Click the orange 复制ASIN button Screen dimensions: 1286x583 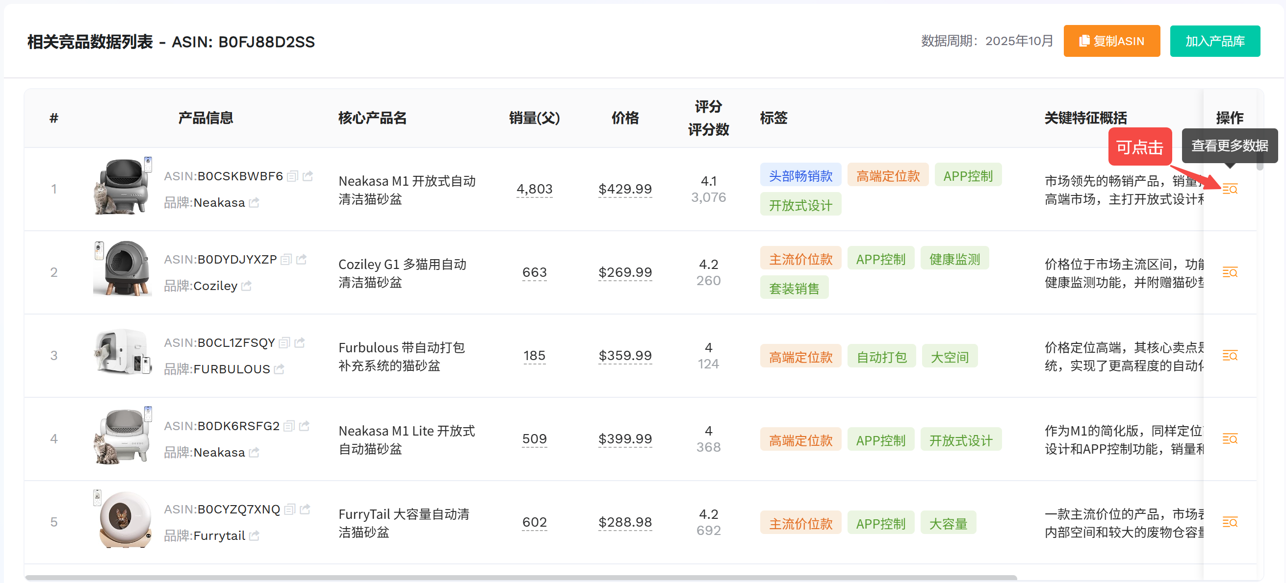point(1111,41)
